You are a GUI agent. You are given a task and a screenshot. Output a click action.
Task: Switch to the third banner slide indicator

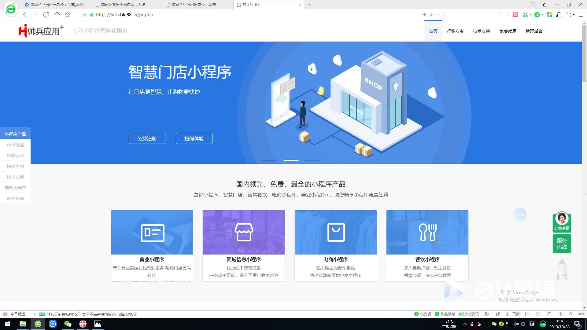[x=312, y=160]
